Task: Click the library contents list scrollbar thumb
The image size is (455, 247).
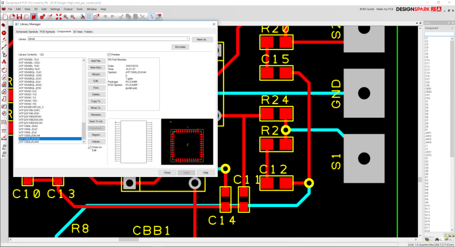Action: click(84, 130)
